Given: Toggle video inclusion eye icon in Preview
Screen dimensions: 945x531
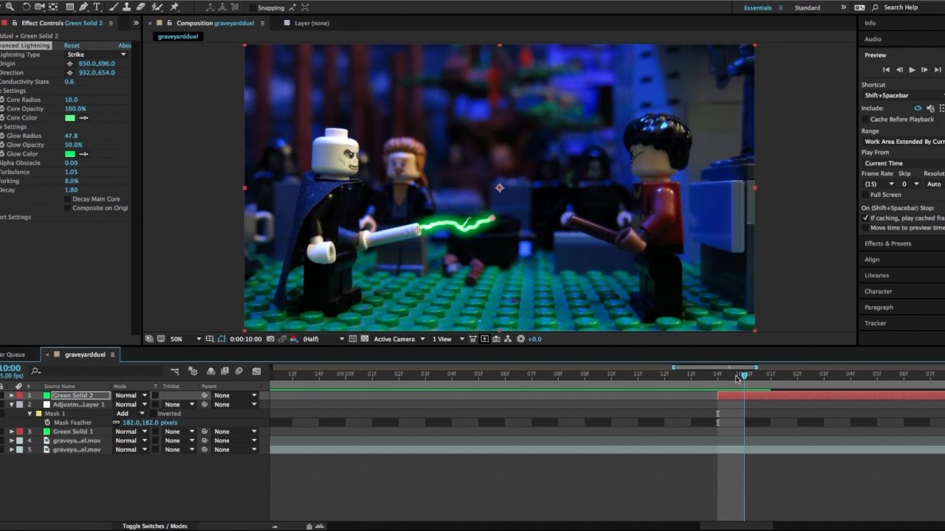Looking at the screenshot, I should tap(918, 108).
